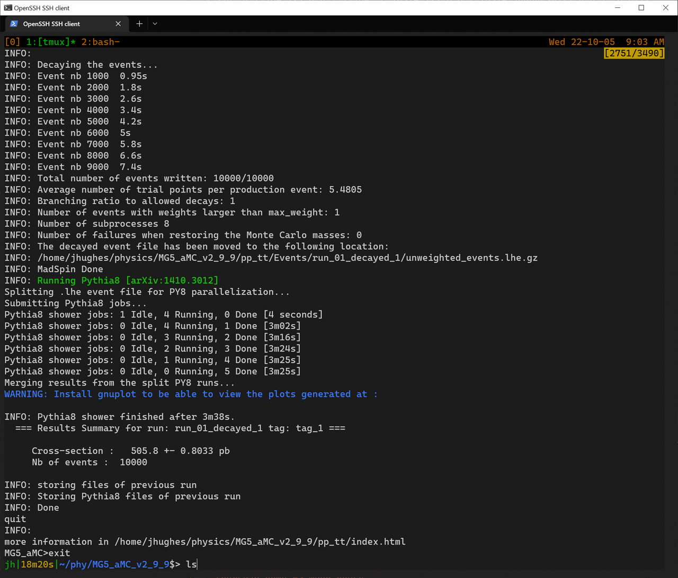Click the shower jobs line with '5 Done'
The height and width of the screenshot is (578, 678).
(x=153, y=372)
